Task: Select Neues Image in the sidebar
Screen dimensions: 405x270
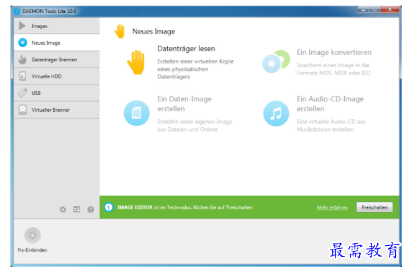Action: coord(57,43)
